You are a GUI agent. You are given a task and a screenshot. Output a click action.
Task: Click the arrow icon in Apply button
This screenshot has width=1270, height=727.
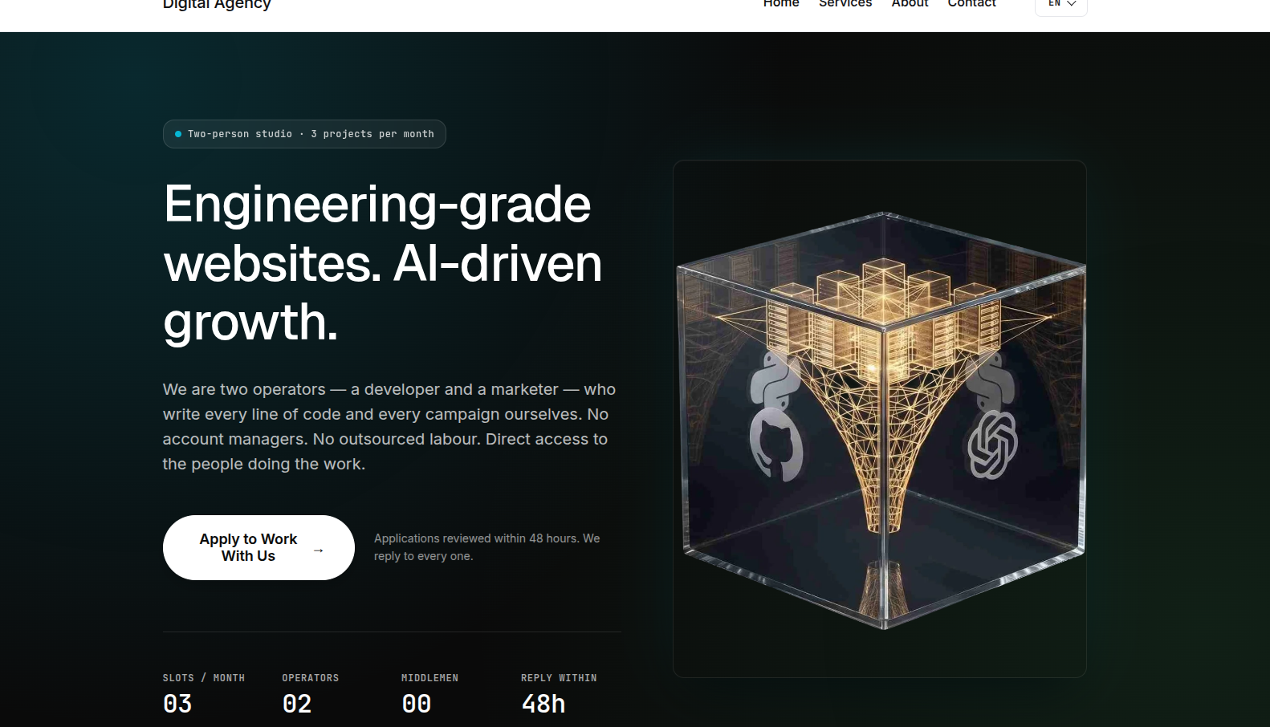click(319, 550)
